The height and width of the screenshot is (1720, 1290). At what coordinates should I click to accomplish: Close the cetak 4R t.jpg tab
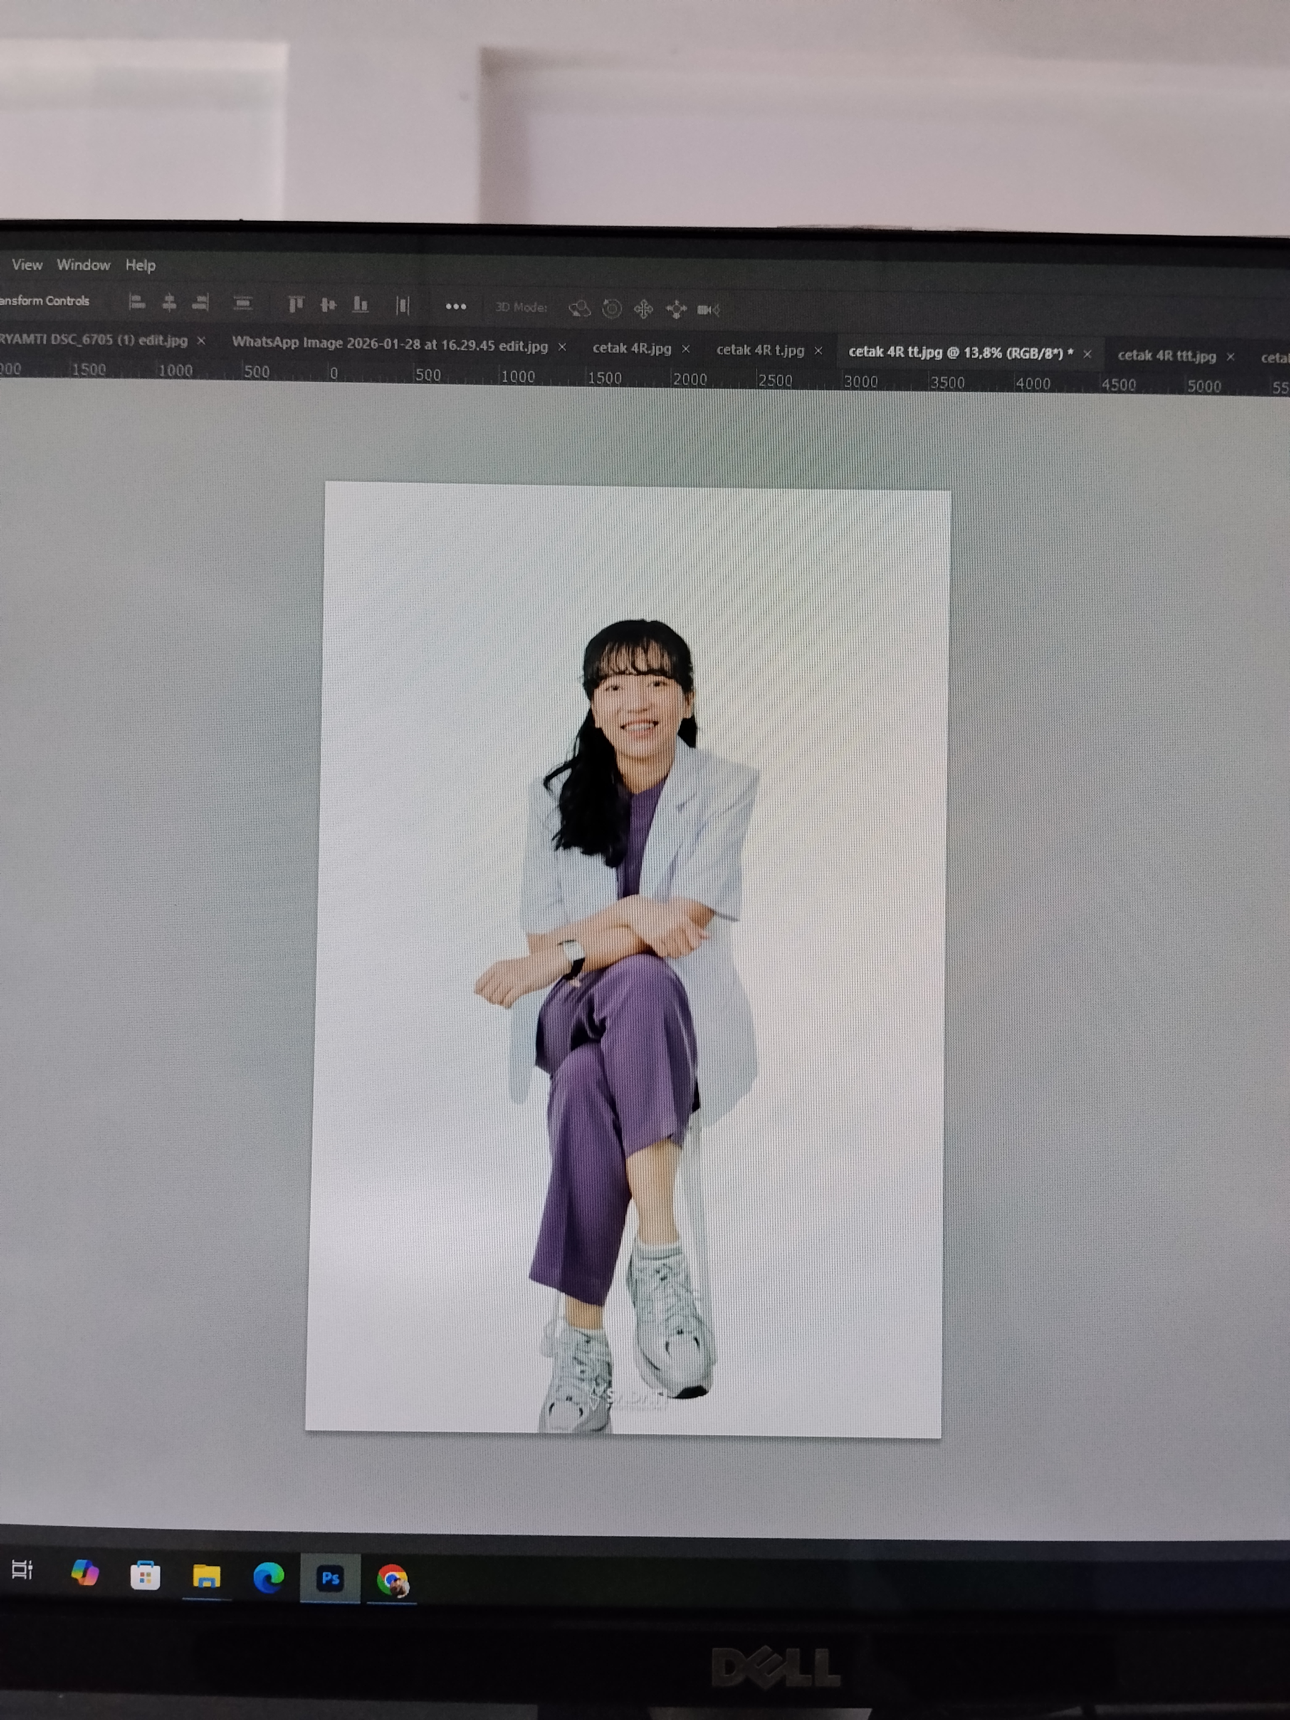point(818,351)
